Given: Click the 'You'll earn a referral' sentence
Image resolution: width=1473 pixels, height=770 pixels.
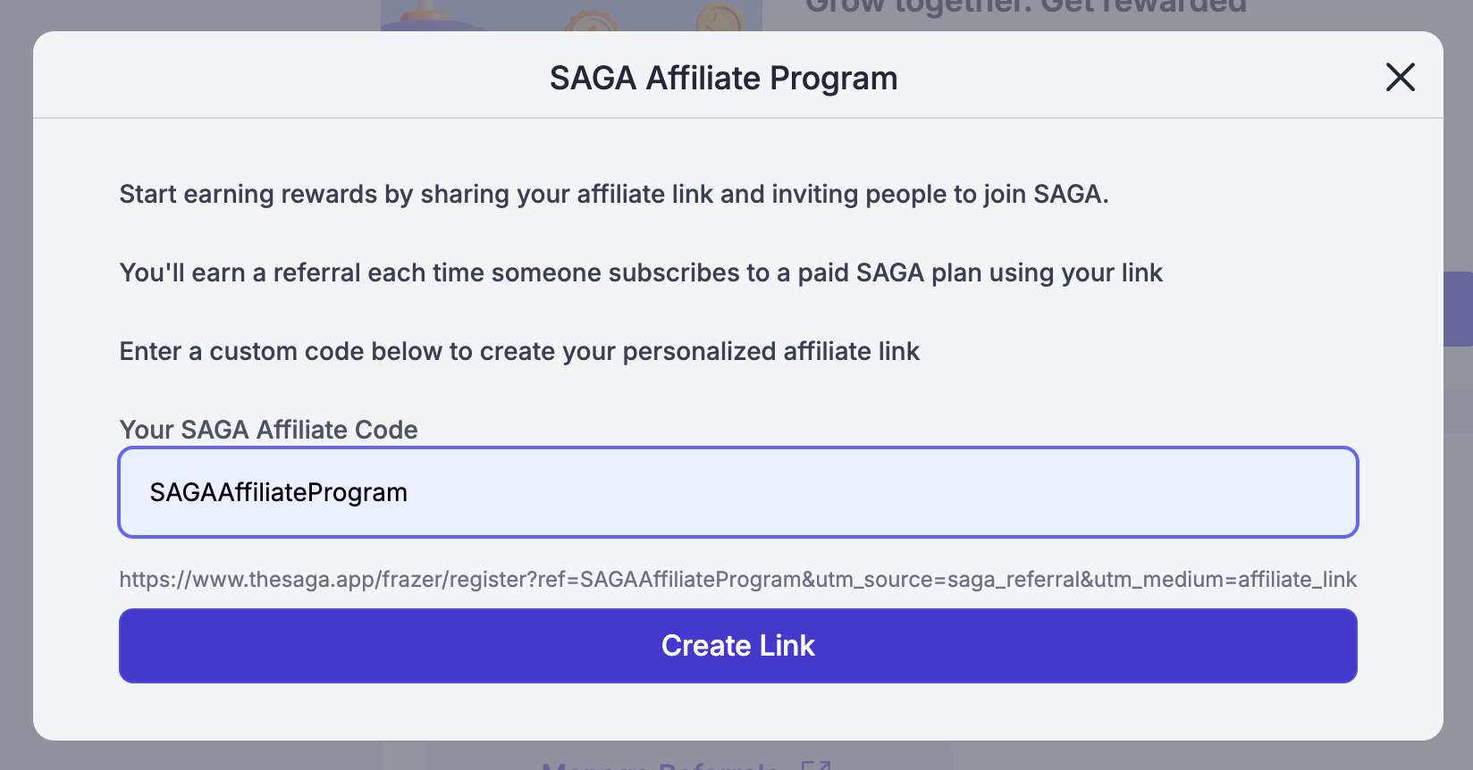Looking at the screenshot, I should (641, 272).
